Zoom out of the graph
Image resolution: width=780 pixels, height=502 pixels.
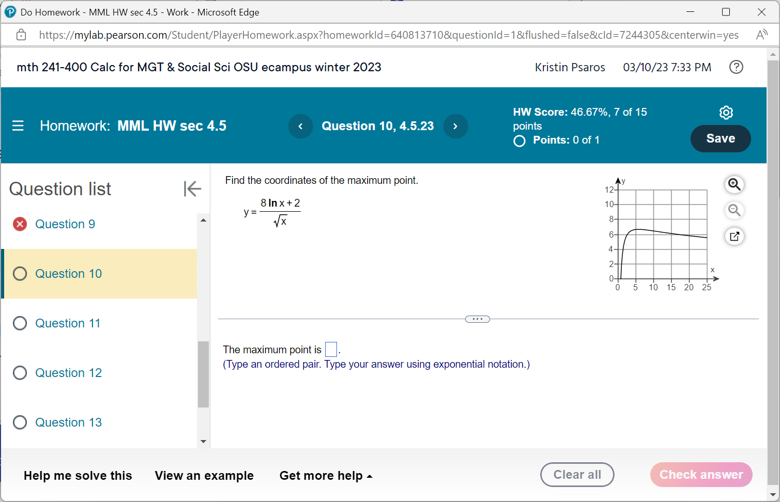click(x=735, y=210)
